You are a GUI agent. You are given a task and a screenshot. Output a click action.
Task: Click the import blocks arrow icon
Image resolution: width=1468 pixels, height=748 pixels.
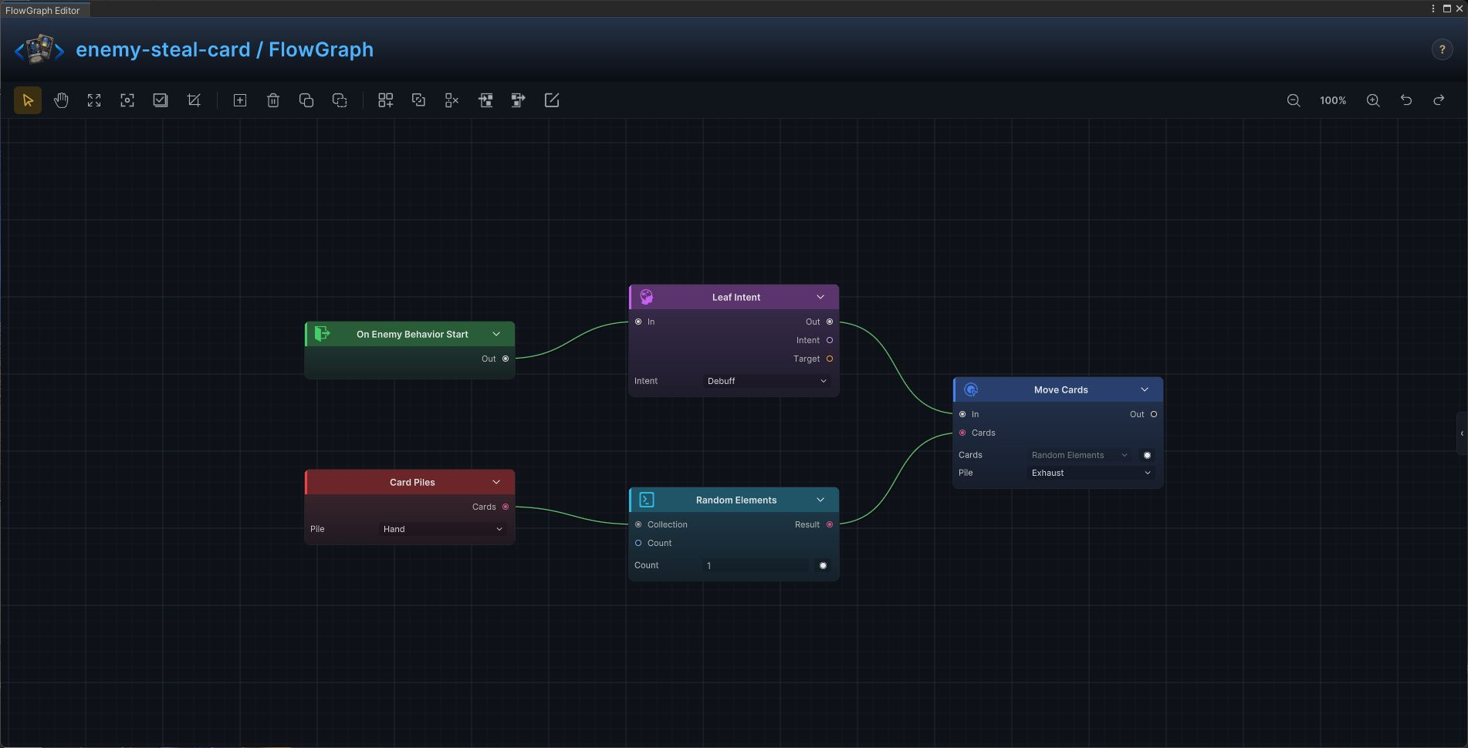click(485, 100)
